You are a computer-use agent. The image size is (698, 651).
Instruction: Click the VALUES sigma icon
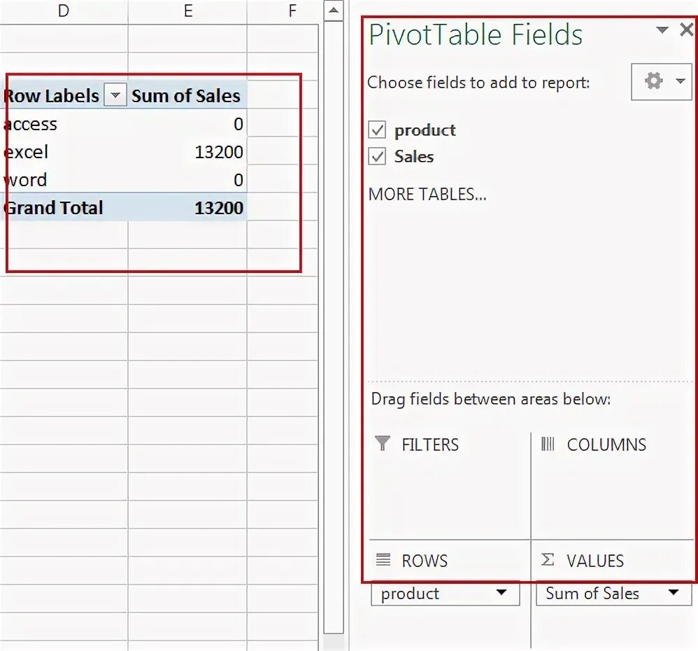548,560
